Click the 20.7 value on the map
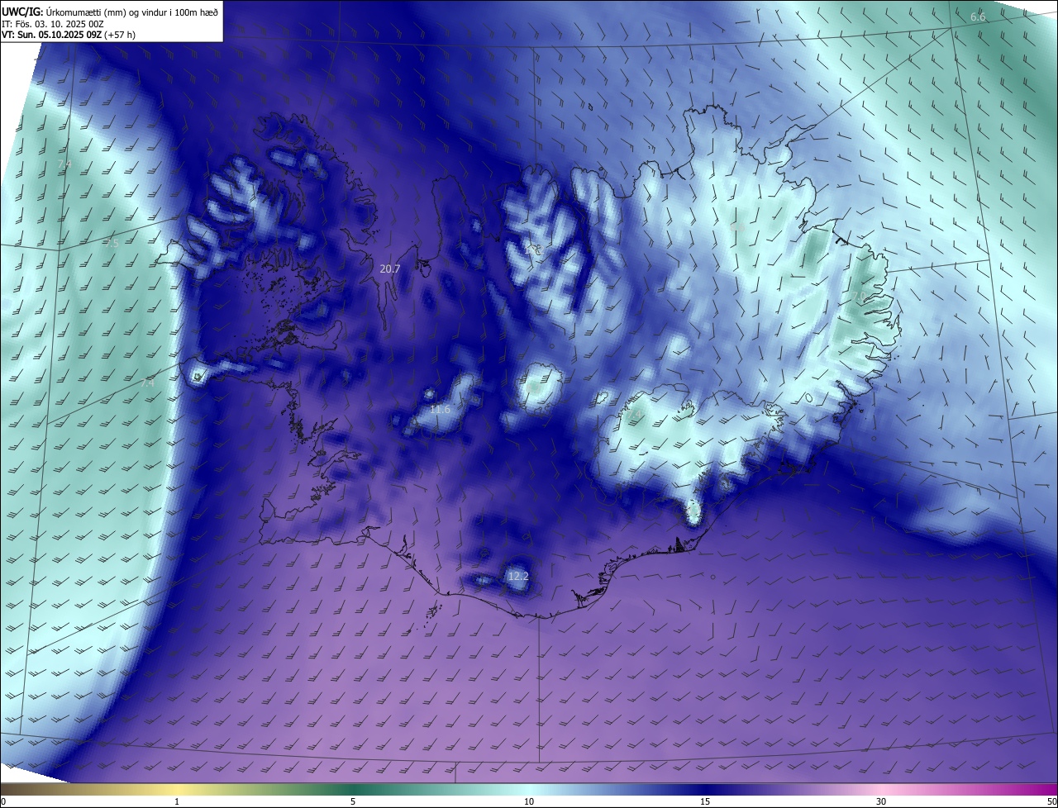Screen dimensions: 1058x808 pos(390,269)
